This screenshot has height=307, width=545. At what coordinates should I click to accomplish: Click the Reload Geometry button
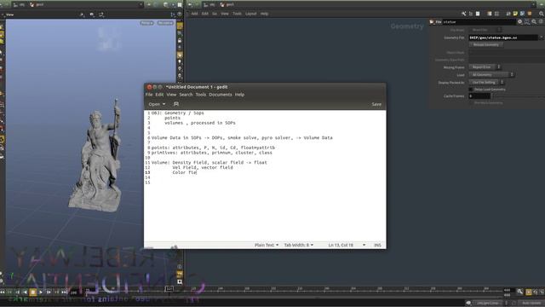coord(485,45)
